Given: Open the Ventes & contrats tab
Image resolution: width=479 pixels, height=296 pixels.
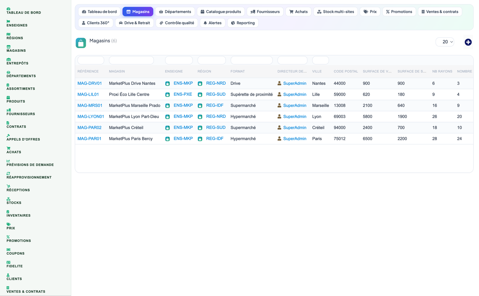Looking at the screenshot, I should point(440,12).
